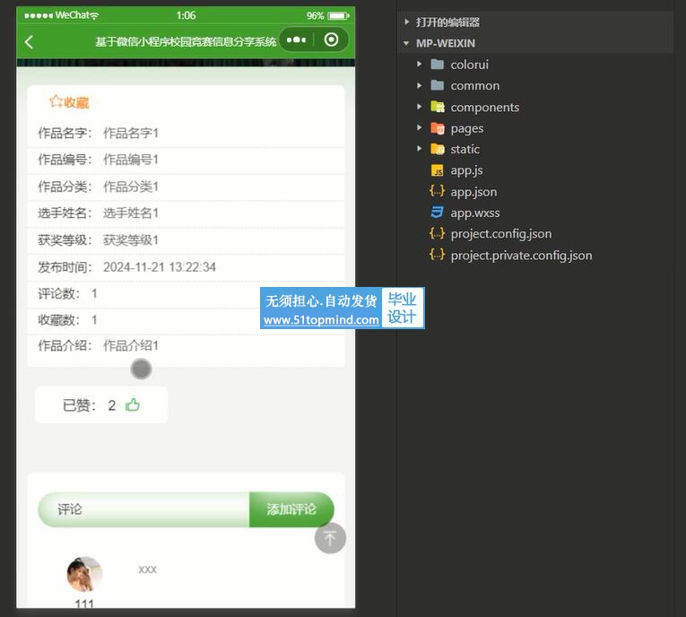The height and width of the screenshot is (617, 686).
Task: Type in the 评论 comment input field
Action: click(143, 509)
